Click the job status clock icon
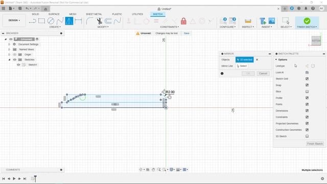The height and width of the screenshot is (184, 327). 299,8
